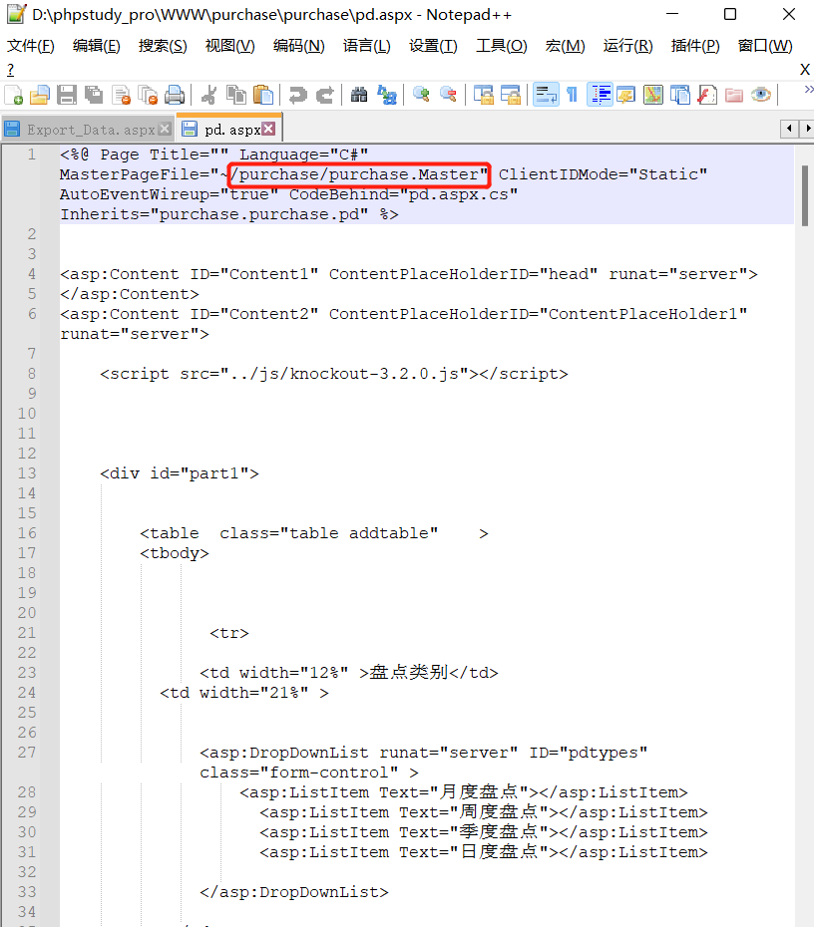The image size is (814, 927).
Task: Close the Export_Data.aspx tab
Action: [x=165, y=129]
